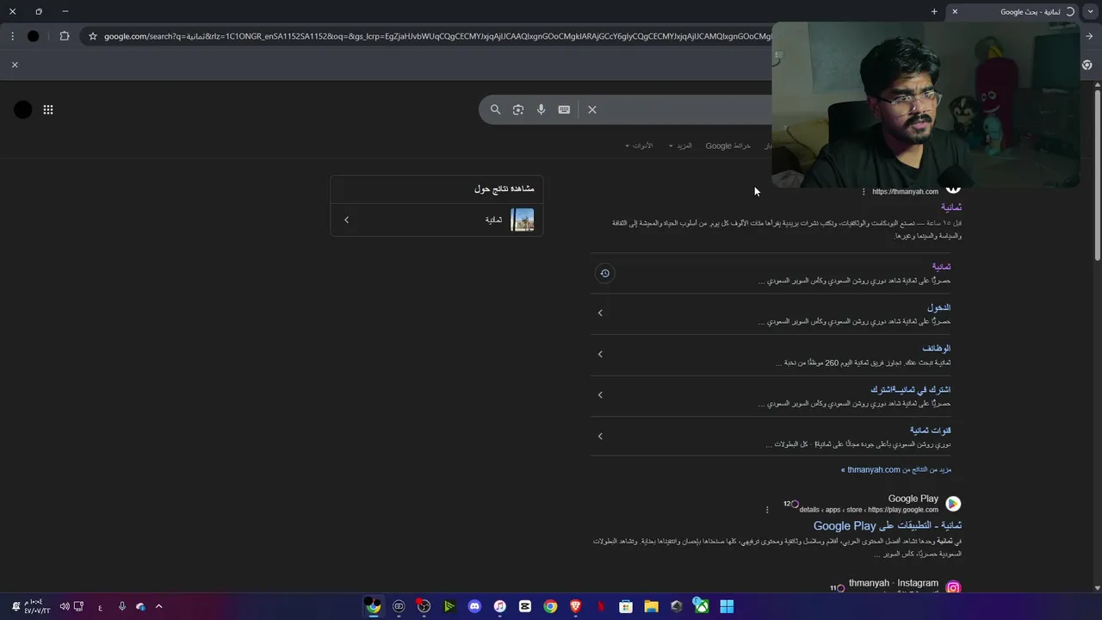1102x620 pixels.
Task: Open File Explorer from the taskbar
Action: point(651,606)
